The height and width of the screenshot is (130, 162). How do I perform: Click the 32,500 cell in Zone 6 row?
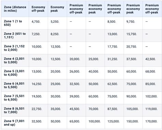point(75,84)
